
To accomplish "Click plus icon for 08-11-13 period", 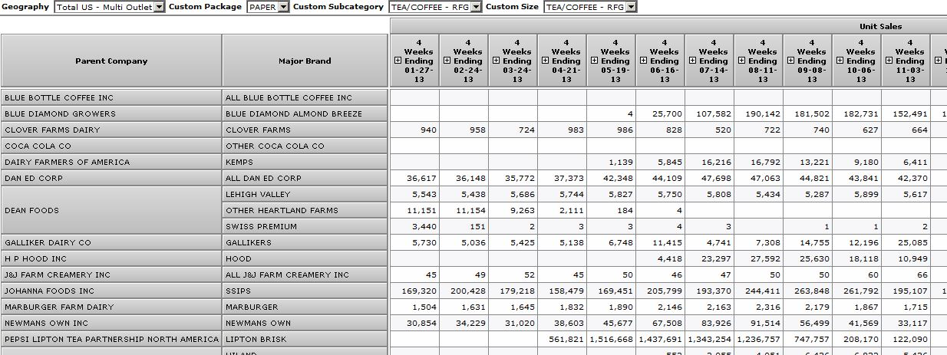I will (741, 61).
